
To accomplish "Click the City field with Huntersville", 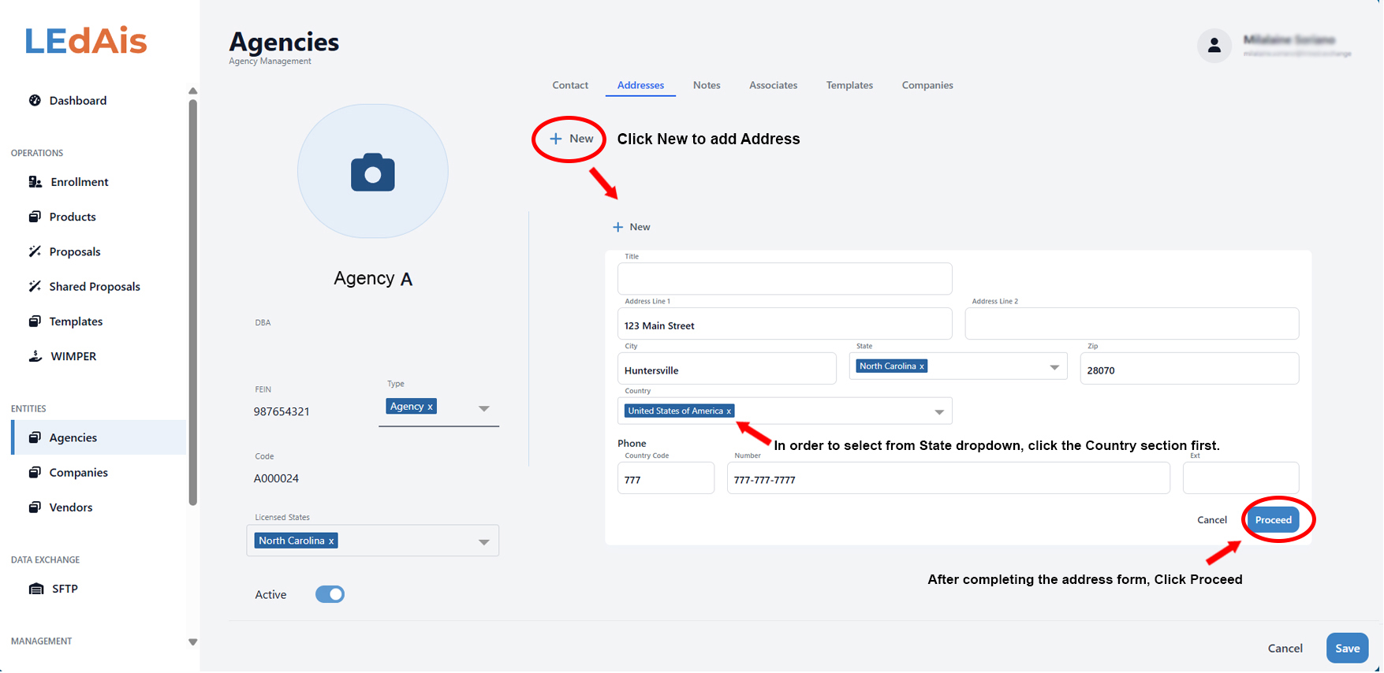I will (x=726, y=369).
